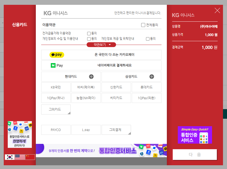Select 1QPay(외환) card

tap(147, 98)
